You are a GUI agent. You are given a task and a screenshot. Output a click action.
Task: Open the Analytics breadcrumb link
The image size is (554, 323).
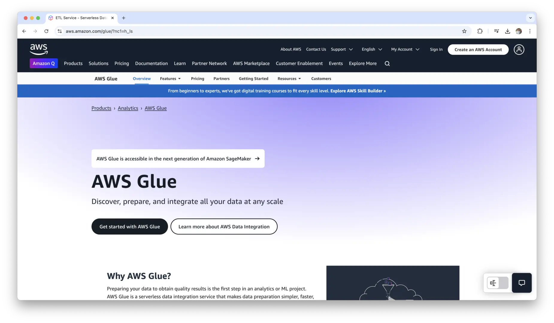pos(128,108)
